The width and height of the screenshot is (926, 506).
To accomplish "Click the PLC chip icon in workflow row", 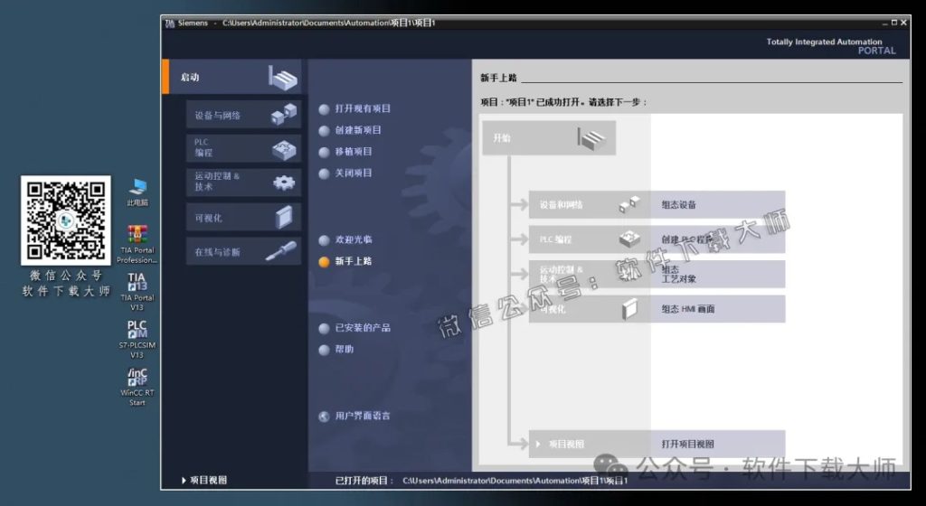I will (629, 239).
